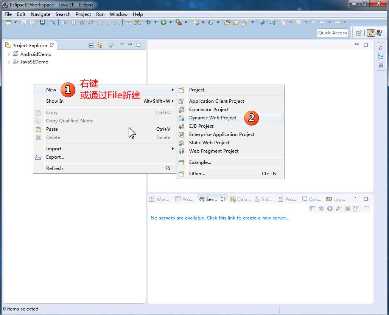Click Paste in the context menu

coord(105,129)
